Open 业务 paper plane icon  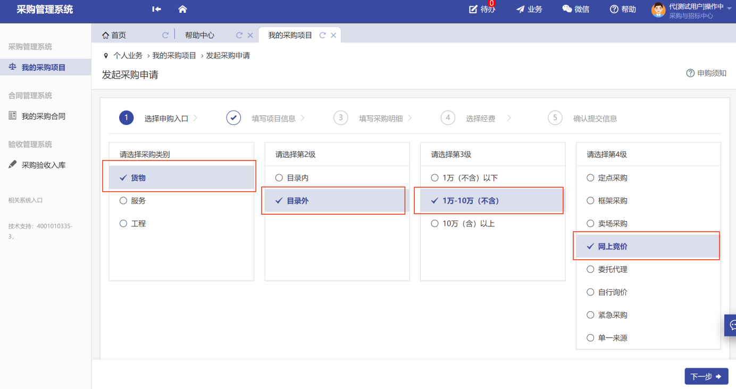520,9
